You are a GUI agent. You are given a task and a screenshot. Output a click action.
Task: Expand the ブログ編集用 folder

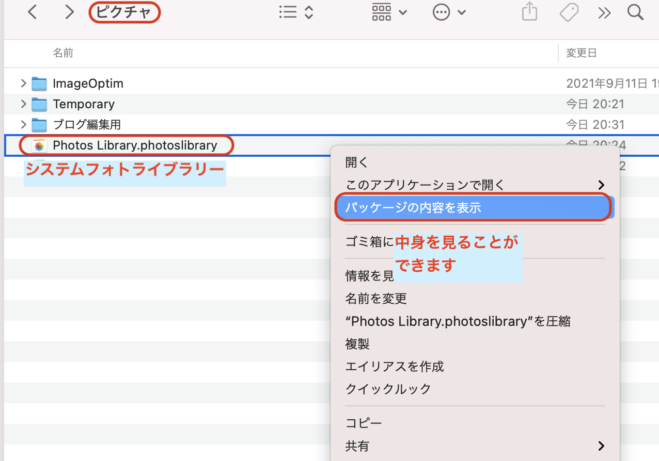23,124
